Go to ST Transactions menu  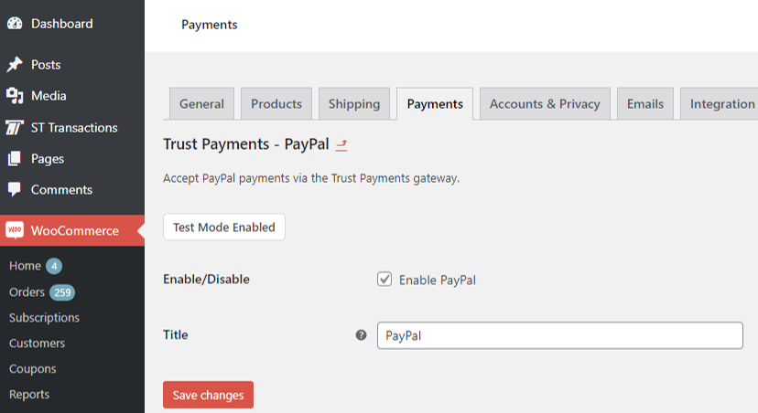click(72, 127)
